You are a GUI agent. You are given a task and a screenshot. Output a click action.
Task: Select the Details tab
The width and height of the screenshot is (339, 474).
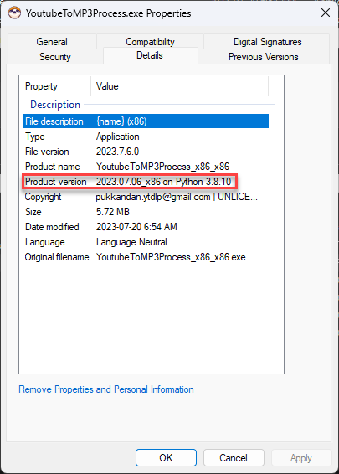[x=150, y=55]
